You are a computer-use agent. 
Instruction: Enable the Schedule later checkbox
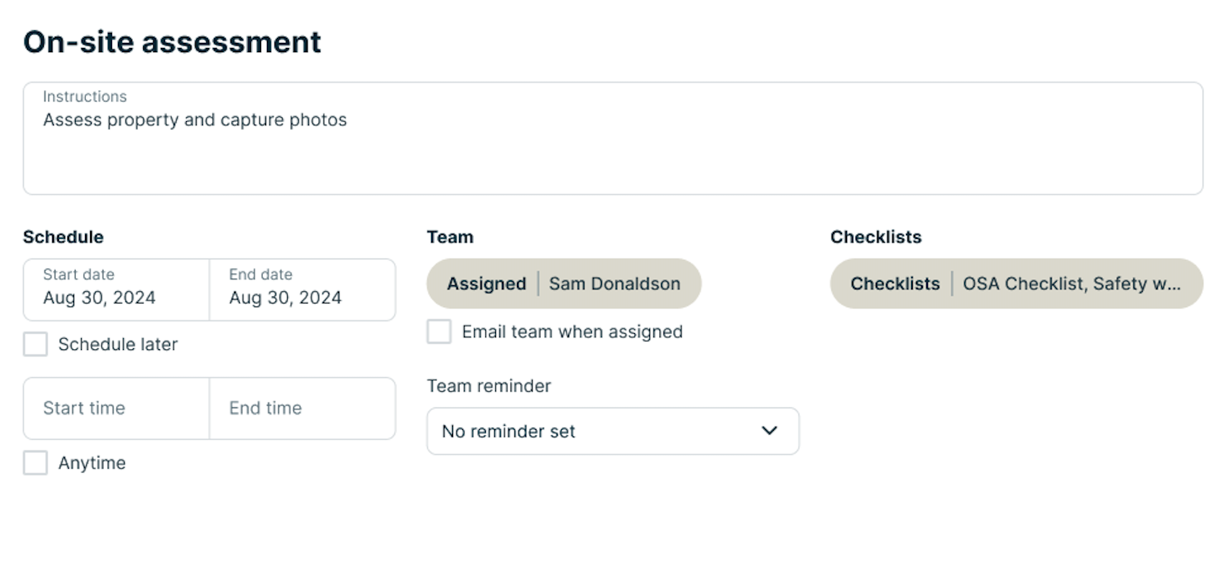(35, 344)
